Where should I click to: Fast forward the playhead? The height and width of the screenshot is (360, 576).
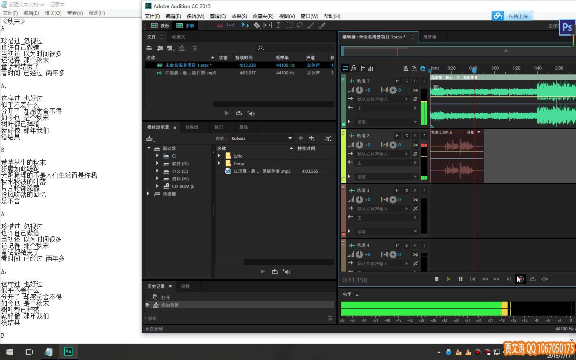click(x=497, y=279)
